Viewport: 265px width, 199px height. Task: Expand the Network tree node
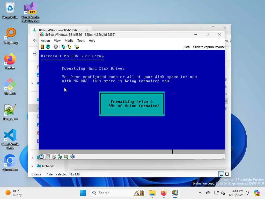click(32, 166)
